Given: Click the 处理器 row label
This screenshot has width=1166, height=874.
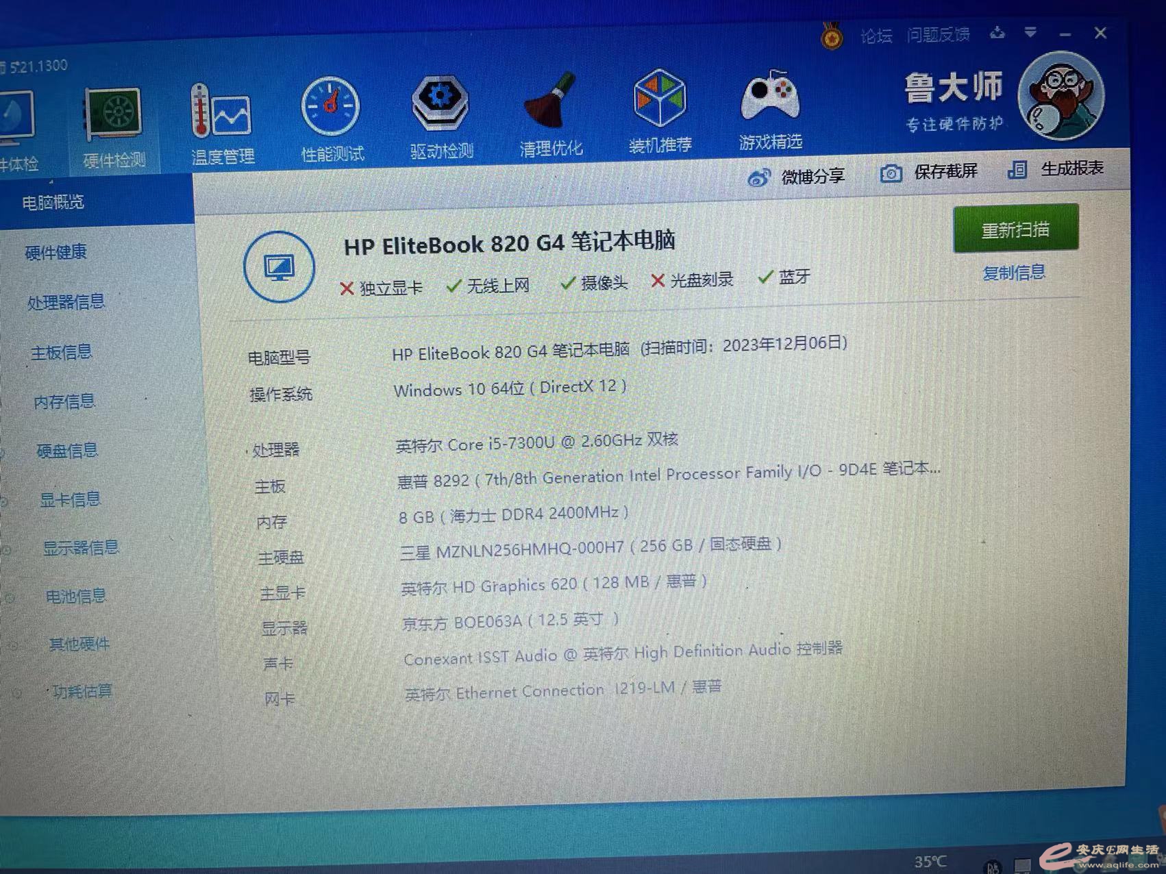Looking at the screenshot, I should (275, 450).
